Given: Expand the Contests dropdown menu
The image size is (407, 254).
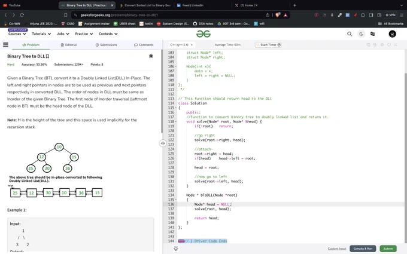Looking at the screenshot, I should 108,34.
